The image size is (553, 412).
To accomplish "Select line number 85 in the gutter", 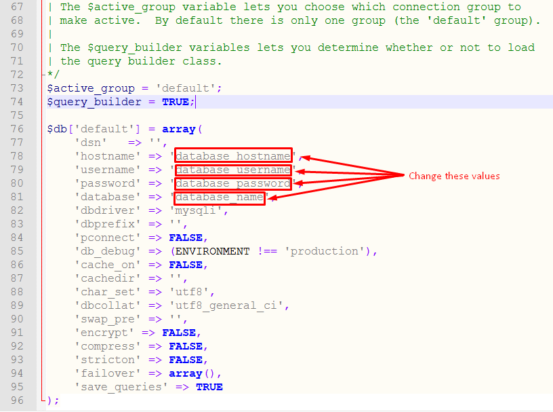I will 17,251.
